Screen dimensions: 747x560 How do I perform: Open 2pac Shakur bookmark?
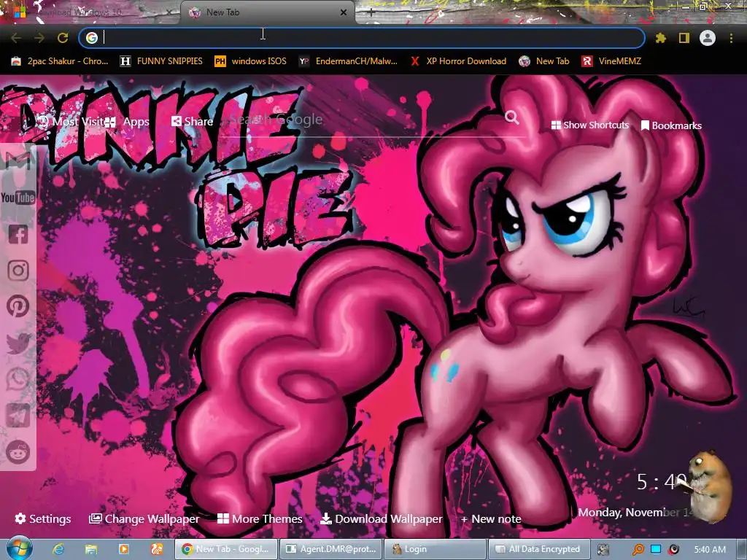click(60, 61)
